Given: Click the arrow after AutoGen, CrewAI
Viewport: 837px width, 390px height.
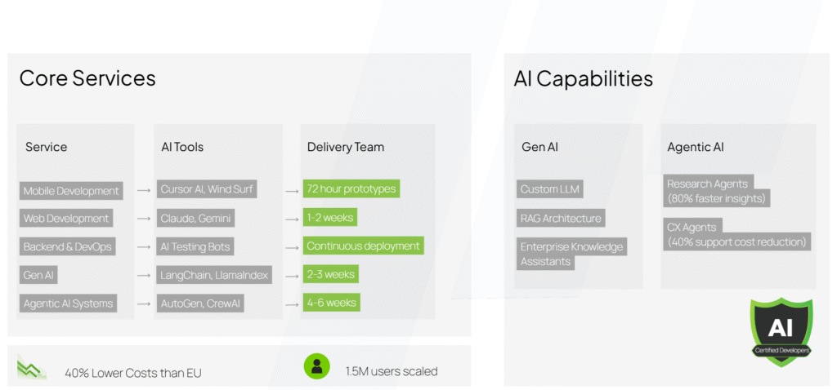Looking at the screenshot, I should pyautogui.click(x=291, y=304).
